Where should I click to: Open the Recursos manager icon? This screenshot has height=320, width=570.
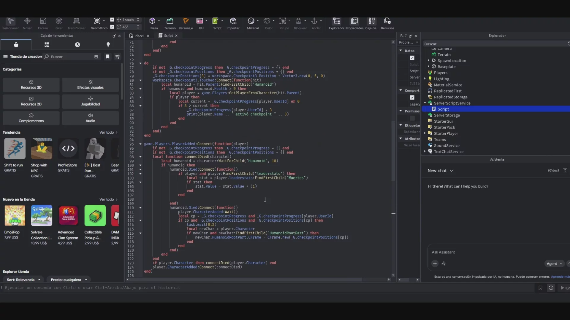coord(387,21)
